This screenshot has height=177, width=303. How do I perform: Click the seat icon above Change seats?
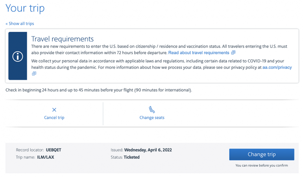point(152,110)
